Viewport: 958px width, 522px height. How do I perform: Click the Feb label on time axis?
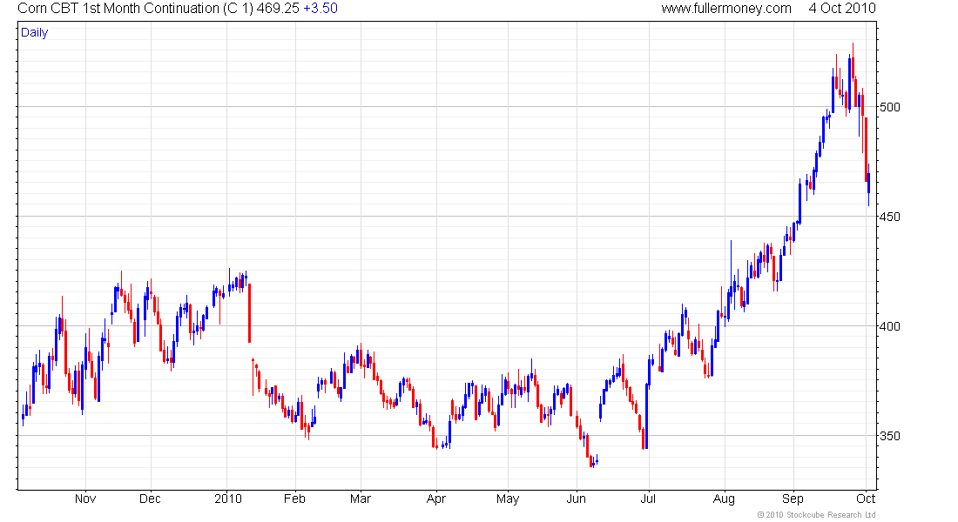[x=294, y=499]
